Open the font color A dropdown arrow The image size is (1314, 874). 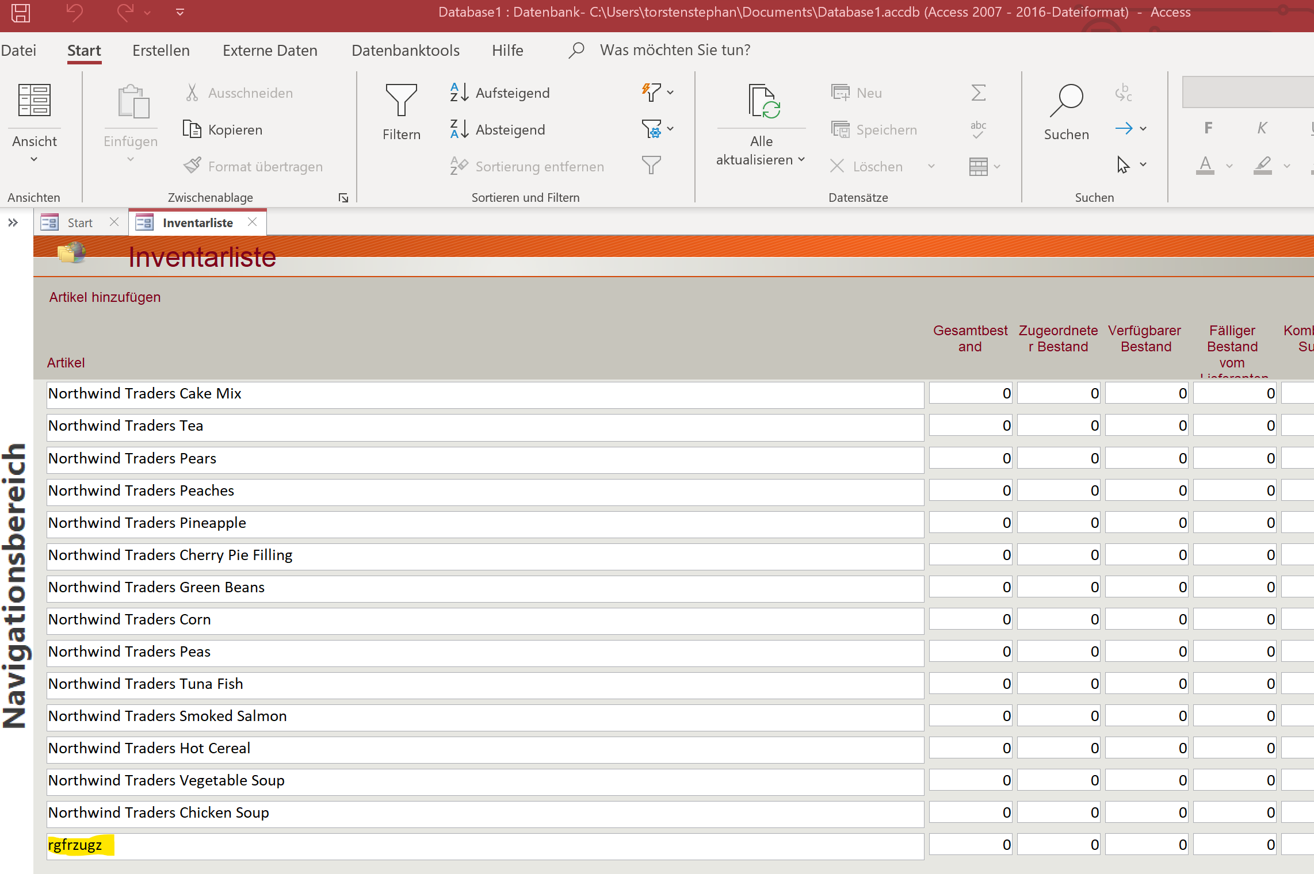1229,166
